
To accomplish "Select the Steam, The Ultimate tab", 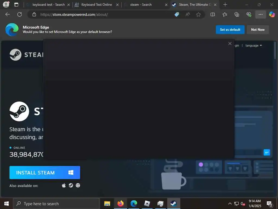I will (x=194, y=5).
